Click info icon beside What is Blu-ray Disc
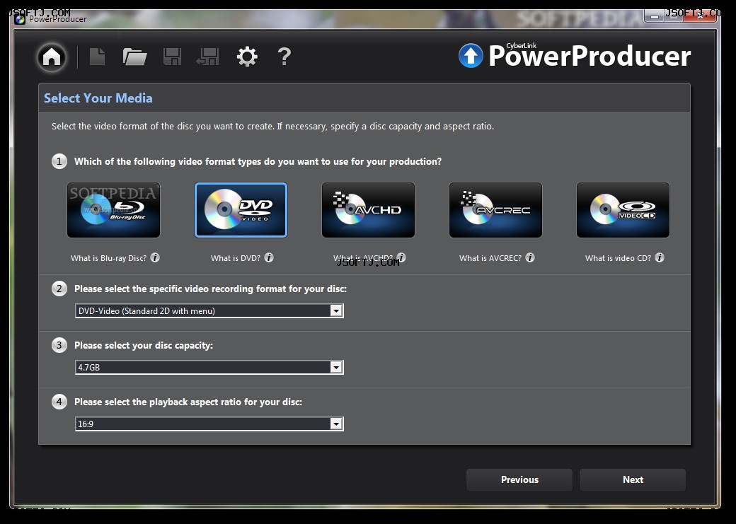Image resolution: width=736 pixels, height=524 pixels. (x=155, y=257)
